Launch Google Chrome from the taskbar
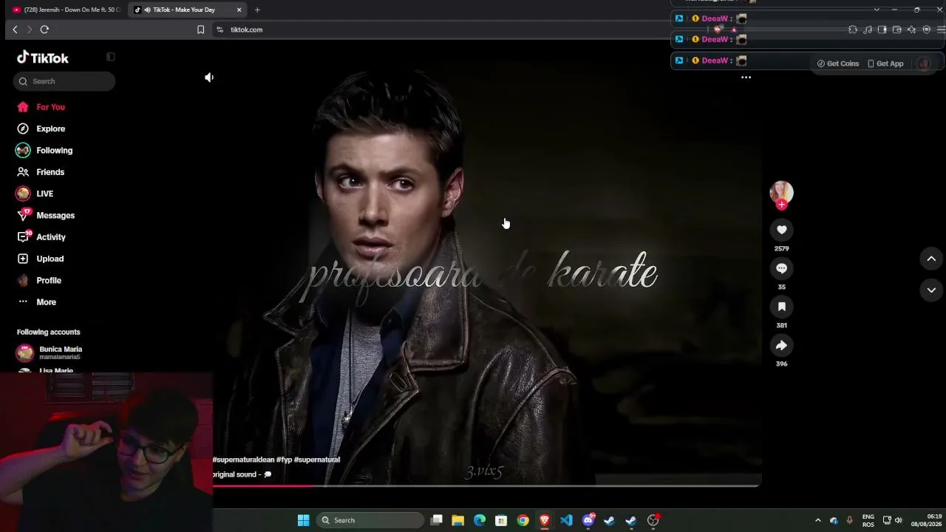Image resolution: width=946 pixels, height=532 pixels. 523,520
